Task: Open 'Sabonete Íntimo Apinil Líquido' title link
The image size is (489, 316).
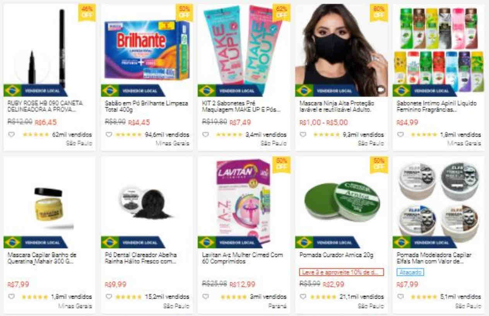Action: pos(436,106)
